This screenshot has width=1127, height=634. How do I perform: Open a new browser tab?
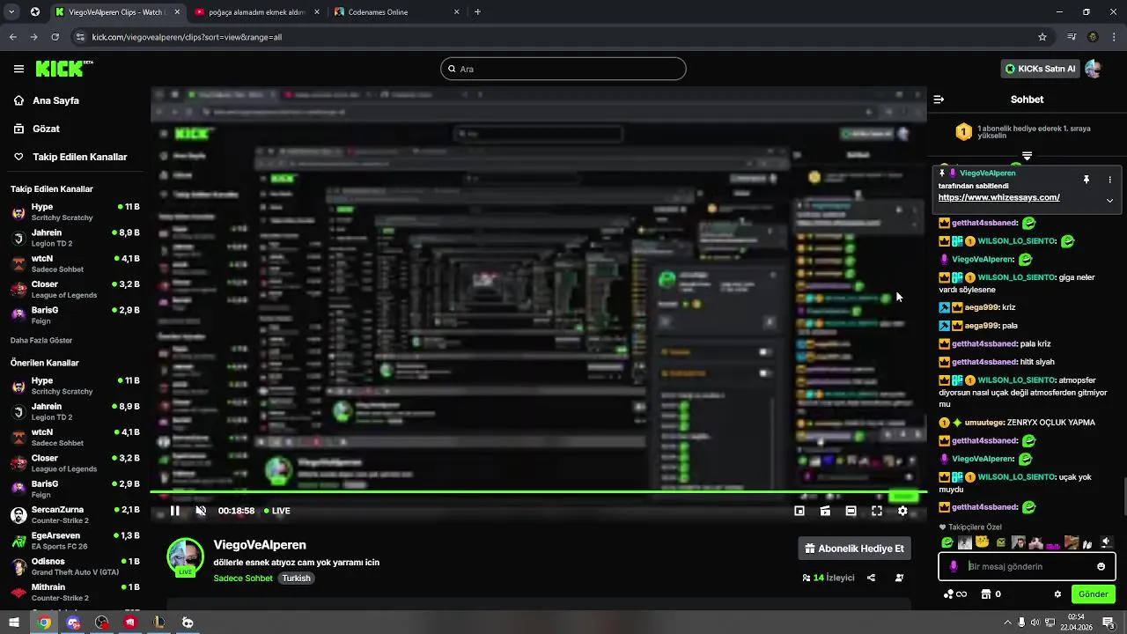point(477,12)
